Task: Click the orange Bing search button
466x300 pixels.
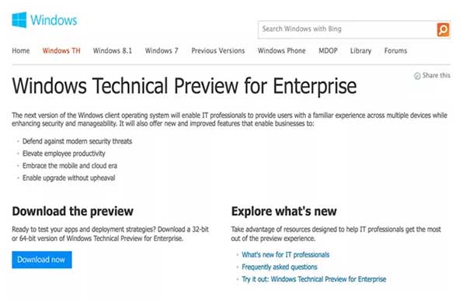Action: pos(443,29)
